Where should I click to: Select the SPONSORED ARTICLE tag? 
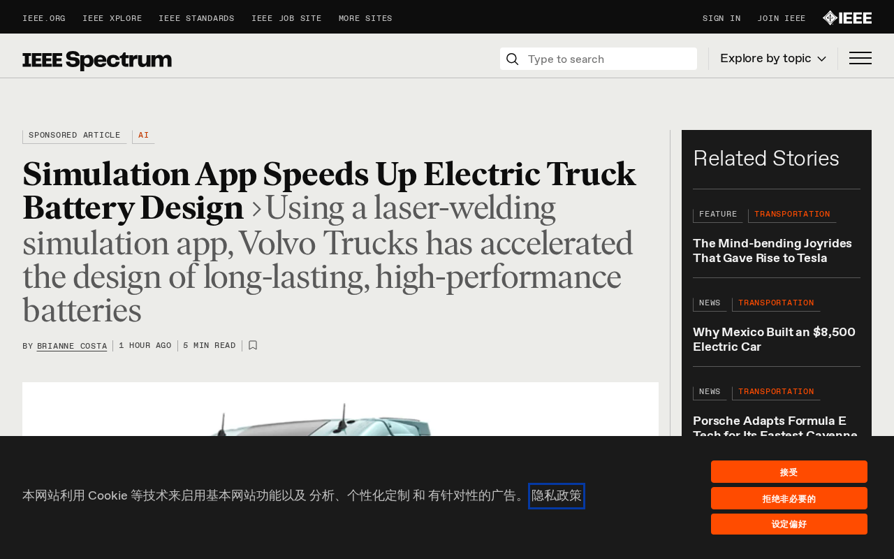pyautogui.click(x=74, y=136)
